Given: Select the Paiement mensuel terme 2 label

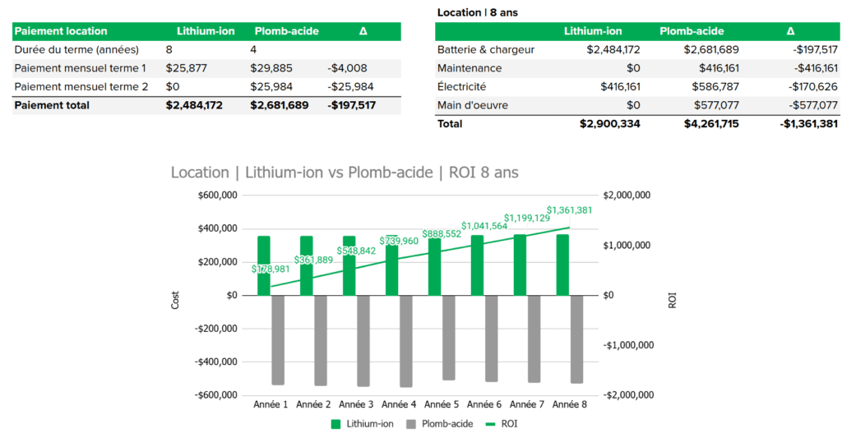Looking at the screenshot, I should click(81, 86).
